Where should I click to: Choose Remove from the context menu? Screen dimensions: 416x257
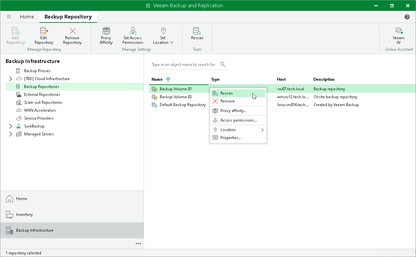coord(238,101)
